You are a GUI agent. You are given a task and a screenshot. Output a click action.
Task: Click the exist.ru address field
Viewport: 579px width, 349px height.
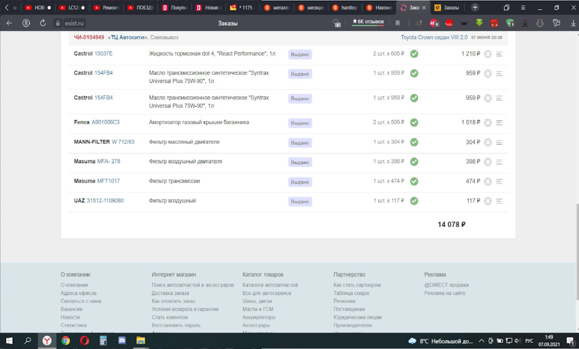(74, 24)
